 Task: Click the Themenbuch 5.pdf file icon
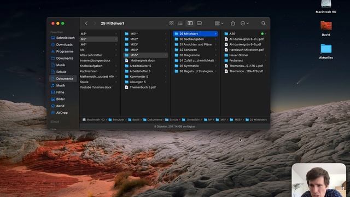click(x=126, y=88)
